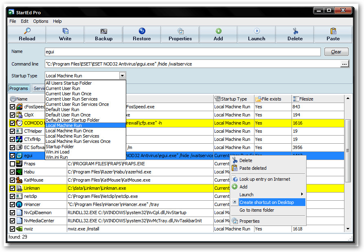This screenshot has width=364, height=252.
Task: Click the cFosSpeed program icon
Action: click(x=19, y=107)
